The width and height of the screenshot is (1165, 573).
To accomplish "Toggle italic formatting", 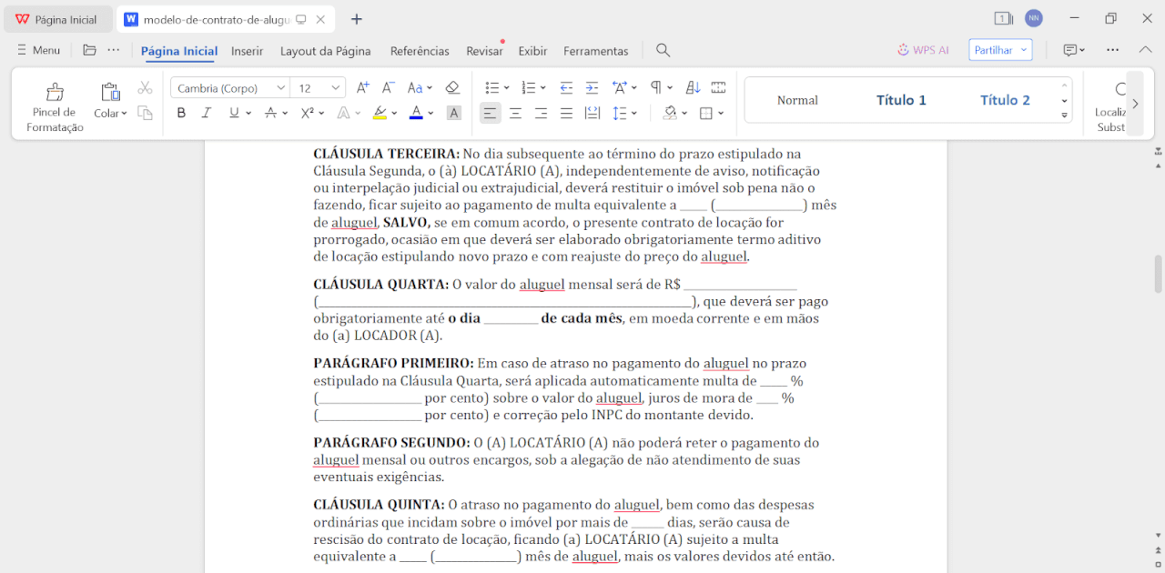I will point(207,113).
